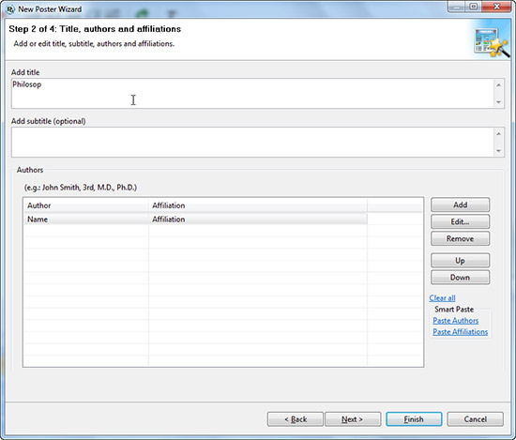The image size is (516, 440).
Task: Click the Author column header
Action: (x=86, y=205)
